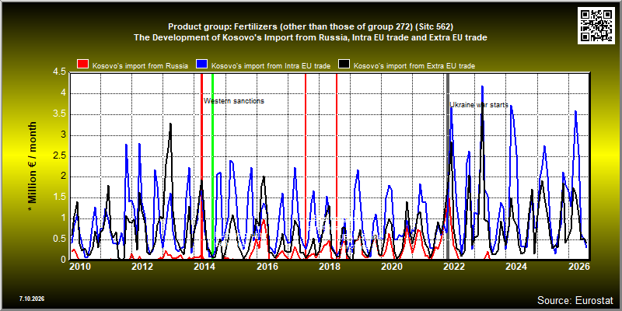Click the x-axis label 2022

coord(454,266)
